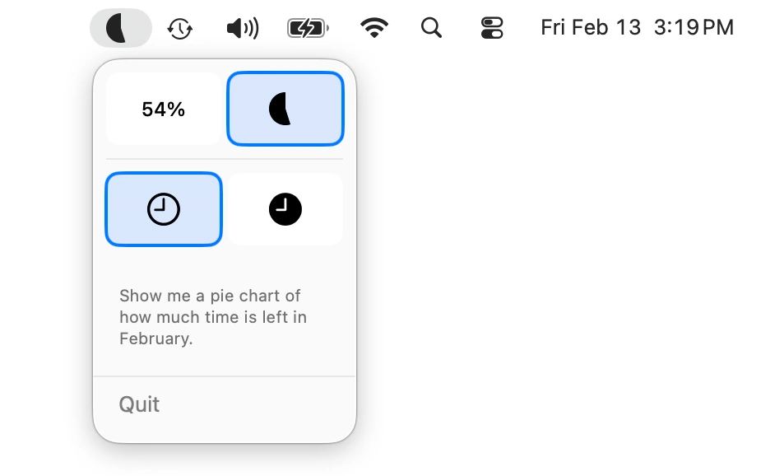This screenshot has height=476, width=761.
Task: Open the pie chart app from the menu bar
Action: tap(120, 27)
